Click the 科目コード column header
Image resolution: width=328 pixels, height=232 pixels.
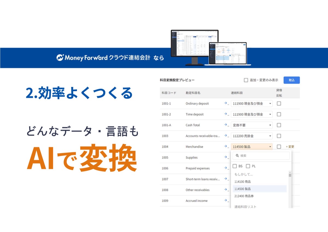coord(169,93)
